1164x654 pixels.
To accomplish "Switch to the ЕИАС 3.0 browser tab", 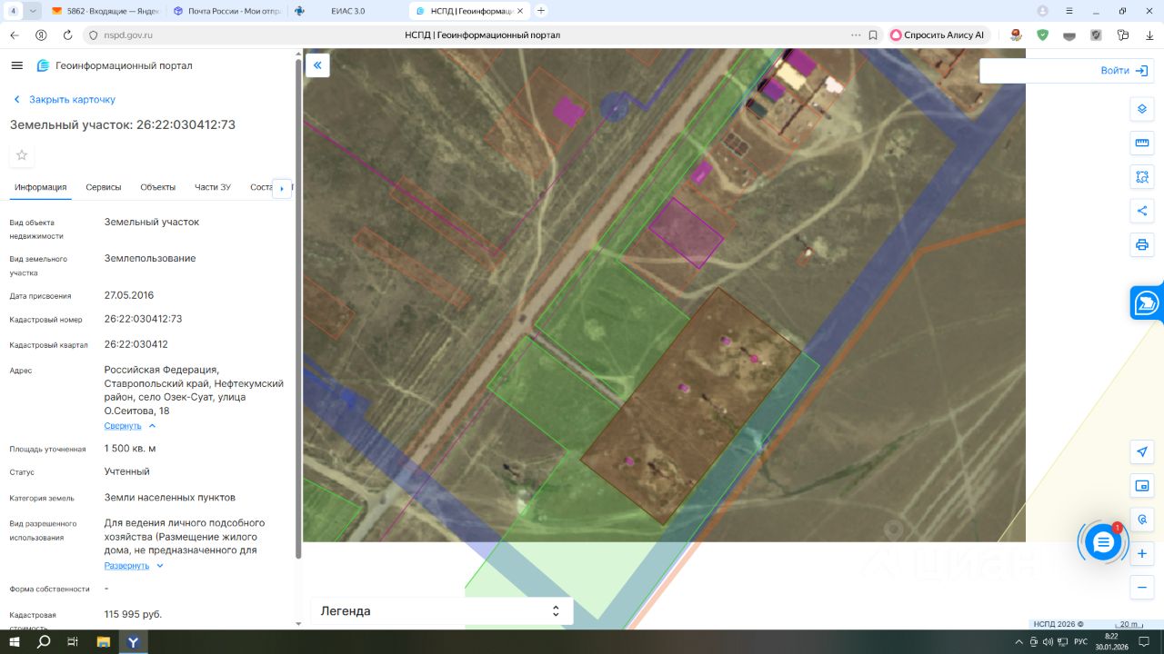I will [346, 11].
